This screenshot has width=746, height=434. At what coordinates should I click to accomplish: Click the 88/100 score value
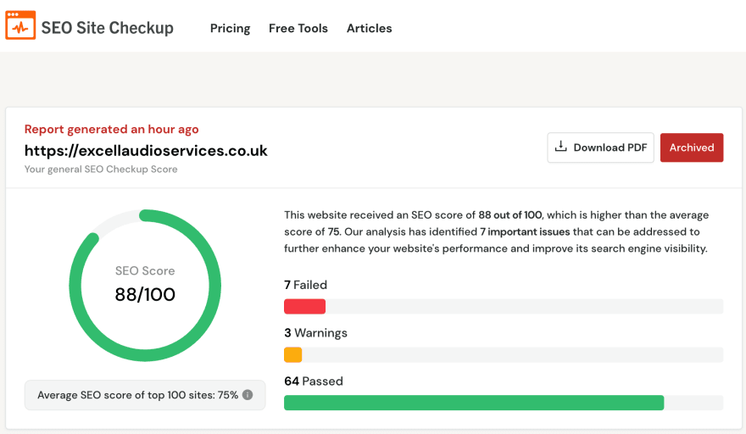[145, 295]
